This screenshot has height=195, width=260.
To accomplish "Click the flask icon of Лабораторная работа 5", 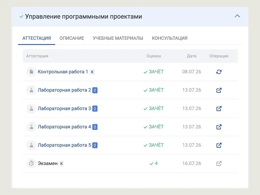I will point(31,145).
